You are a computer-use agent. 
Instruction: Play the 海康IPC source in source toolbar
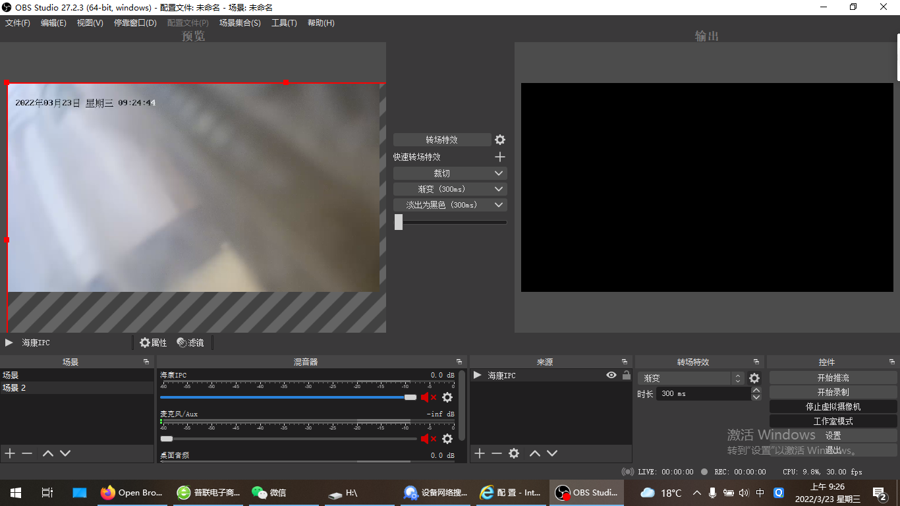click(x=9, y=343)
